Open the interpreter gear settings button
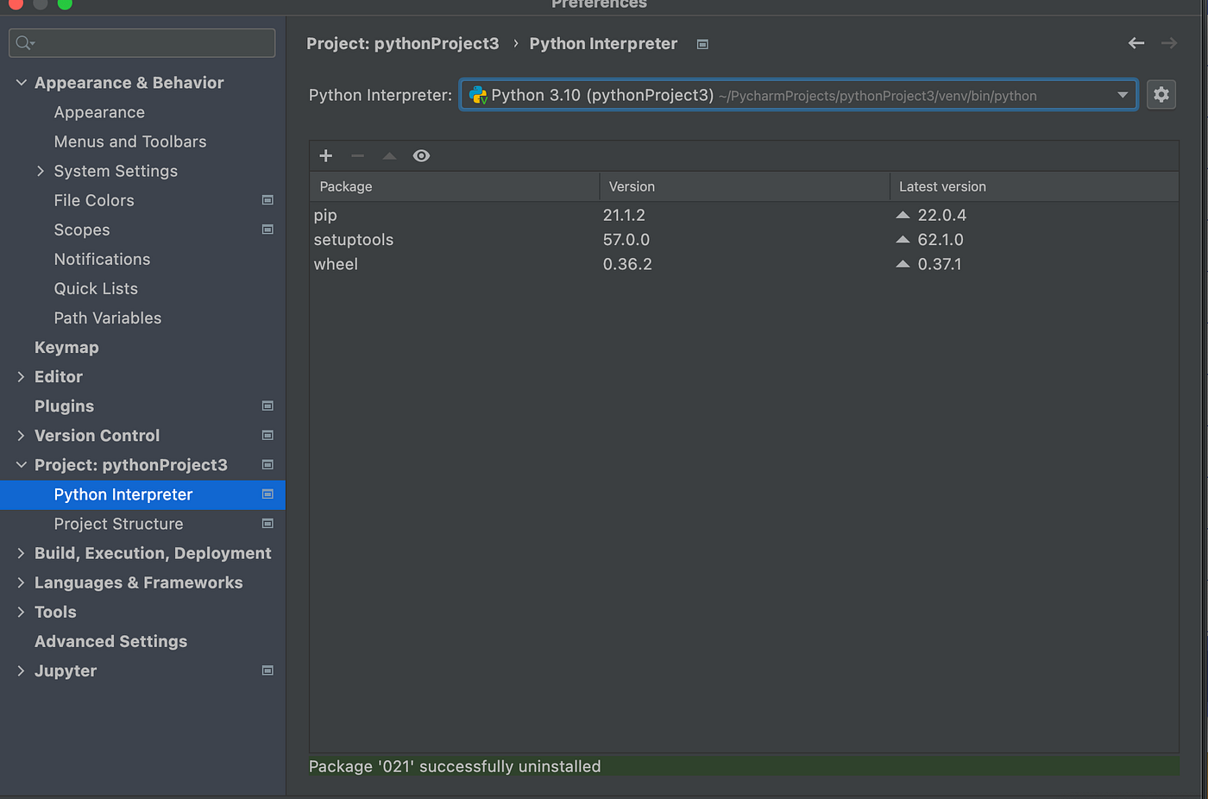The width and height of the screenshot is (1208, 799). (x=1161, y=94)
